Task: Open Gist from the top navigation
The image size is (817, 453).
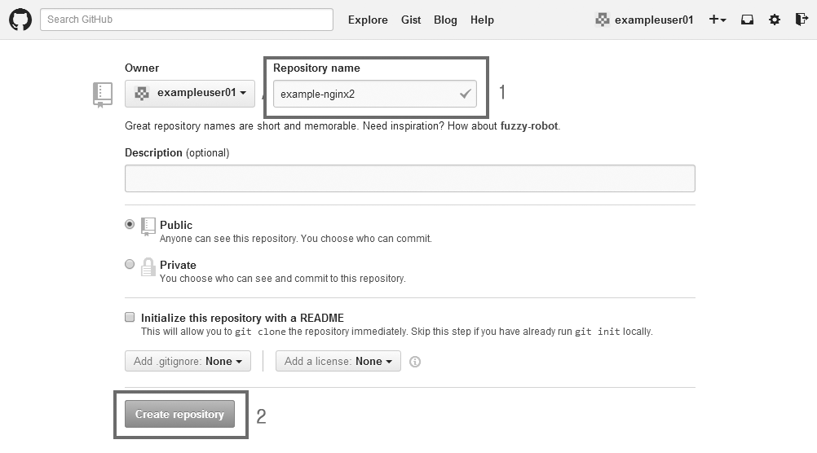Action: [x=411, y=20]
